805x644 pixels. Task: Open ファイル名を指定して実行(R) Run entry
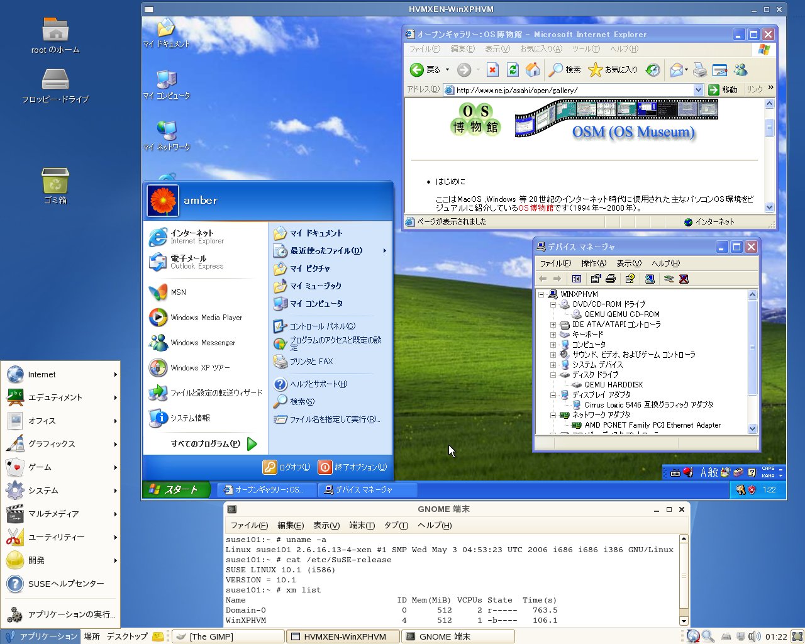[327, 419]
